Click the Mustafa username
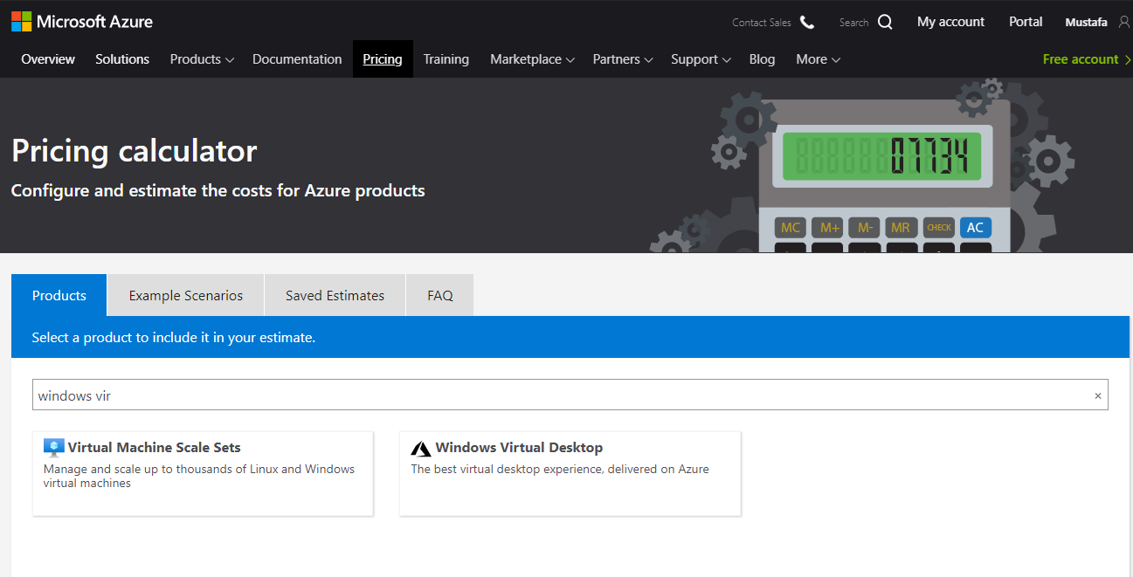 point(1088,23)
